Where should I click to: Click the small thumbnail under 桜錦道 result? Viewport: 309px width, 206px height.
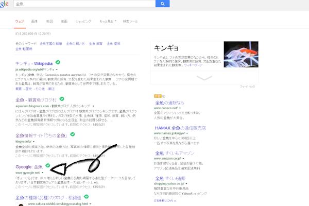coord(21,204)
